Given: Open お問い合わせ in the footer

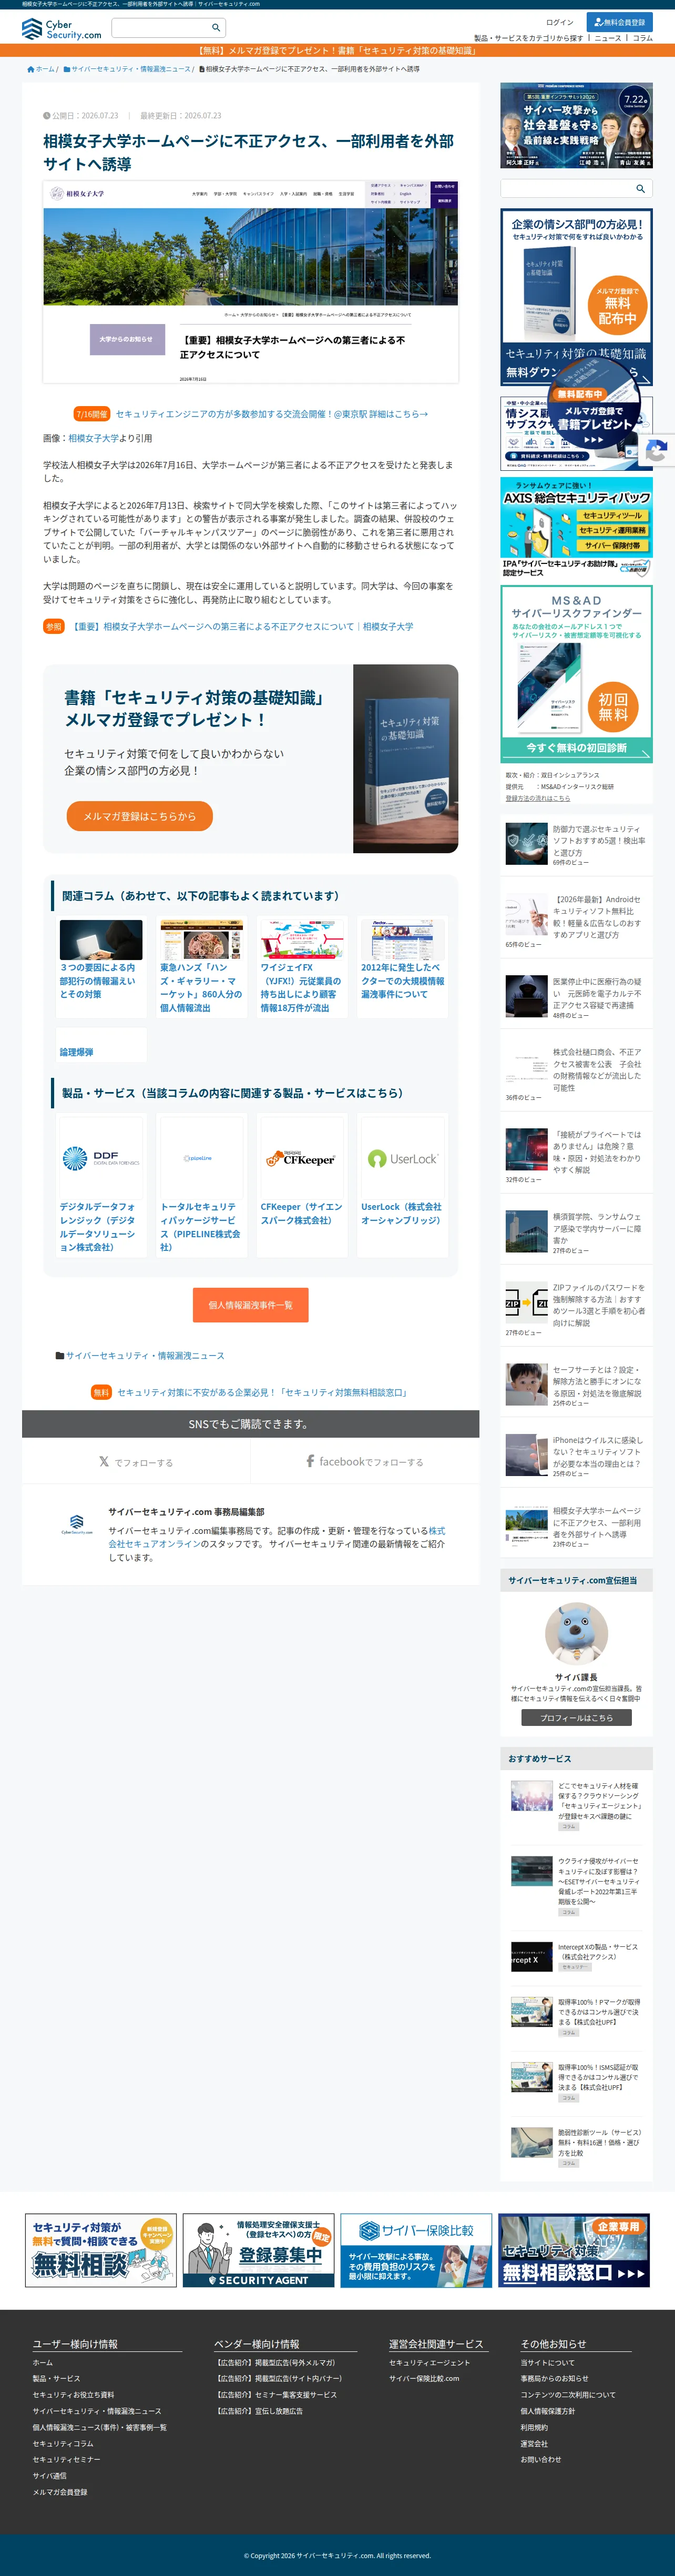Looking at the screenshot, I should 541,2459.
